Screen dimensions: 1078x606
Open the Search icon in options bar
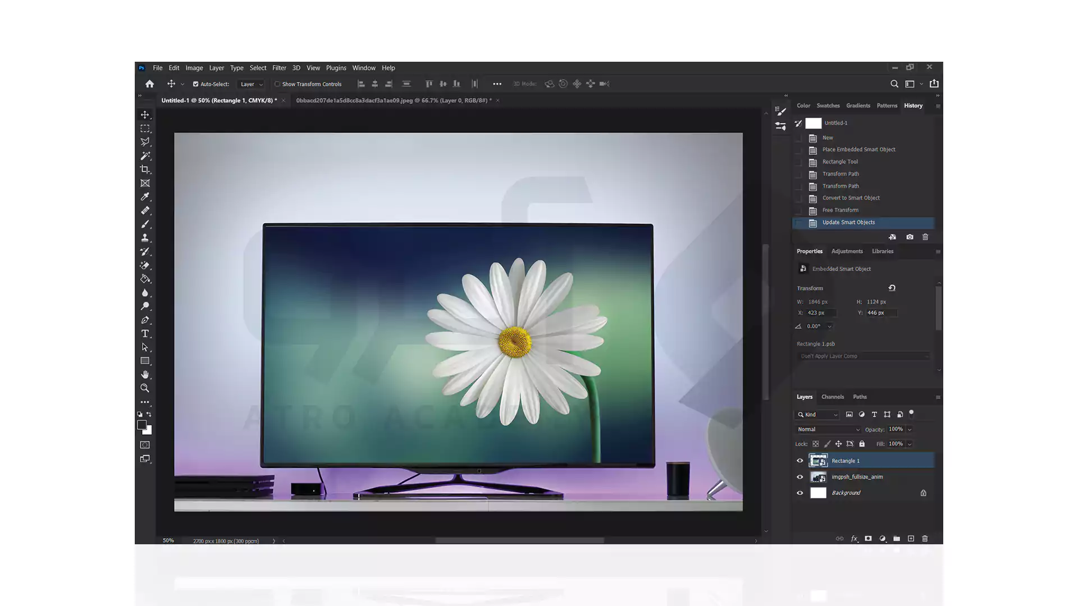click(894, 84)
